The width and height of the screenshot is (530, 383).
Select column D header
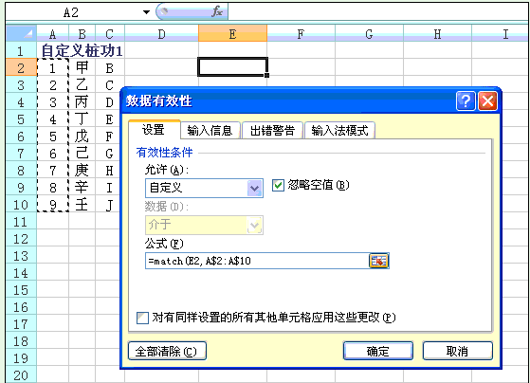[161, 34]
